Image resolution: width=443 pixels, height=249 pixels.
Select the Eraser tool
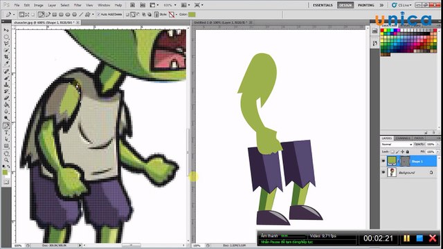pyautogui.click(x=6, y=98)
